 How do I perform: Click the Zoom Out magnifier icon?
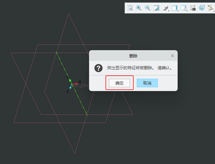[x=148, y=8]
